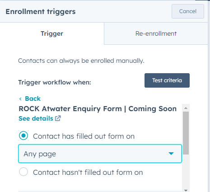Click the scrollbar down arrow icon
Viewport: 210px width, 192px height.
(186, 191)
